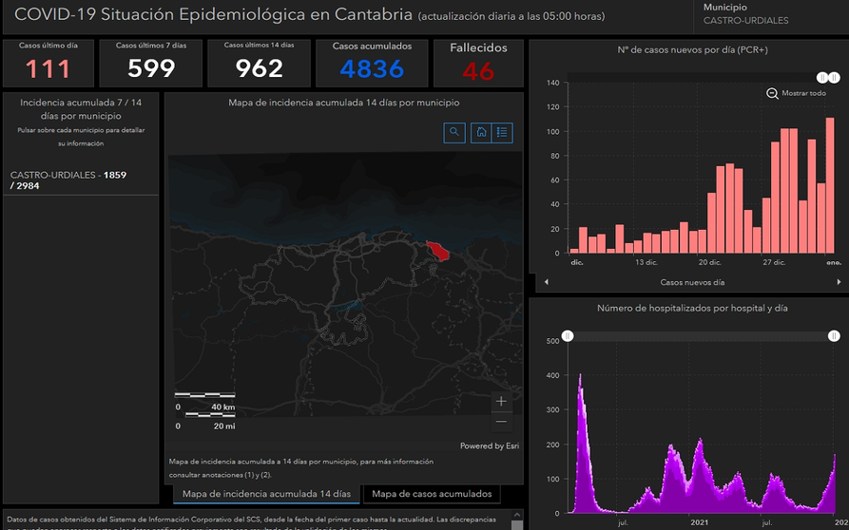Go to previous chart with left arrow
849x530 pixels.
(547, 282)
